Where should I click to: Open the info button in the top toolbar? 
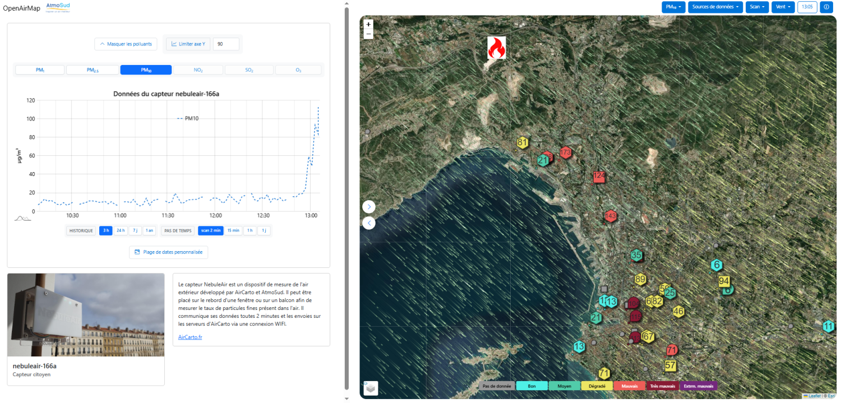[826, 7]
